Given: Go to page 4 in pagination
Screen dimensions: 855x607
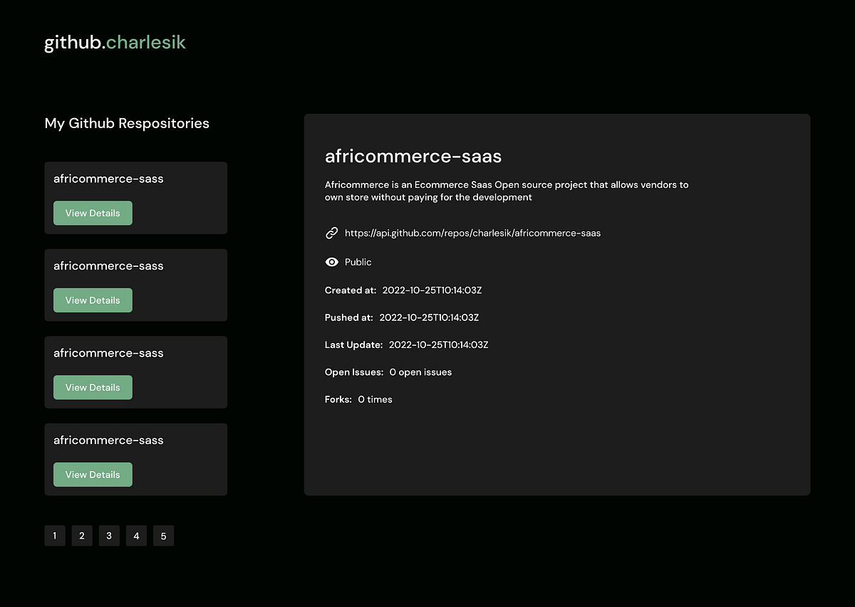Looking at the screenshot, I should tap(136, 535).
